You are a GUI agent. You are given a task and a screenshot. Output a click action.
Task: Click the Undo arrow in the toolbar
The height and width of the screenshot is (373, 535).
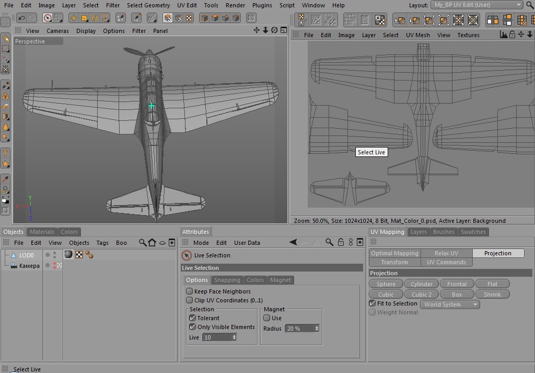click(22, 18)
